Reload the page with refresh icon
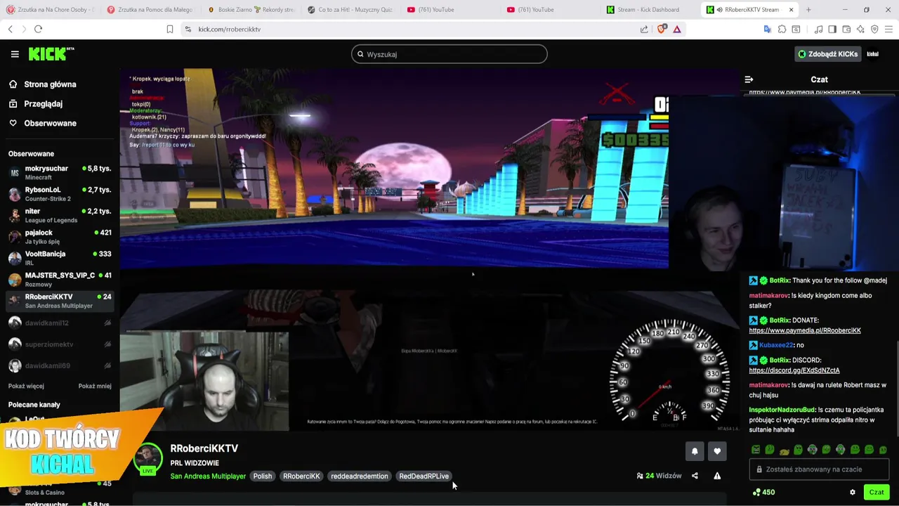899x506 pixels. 38,29
